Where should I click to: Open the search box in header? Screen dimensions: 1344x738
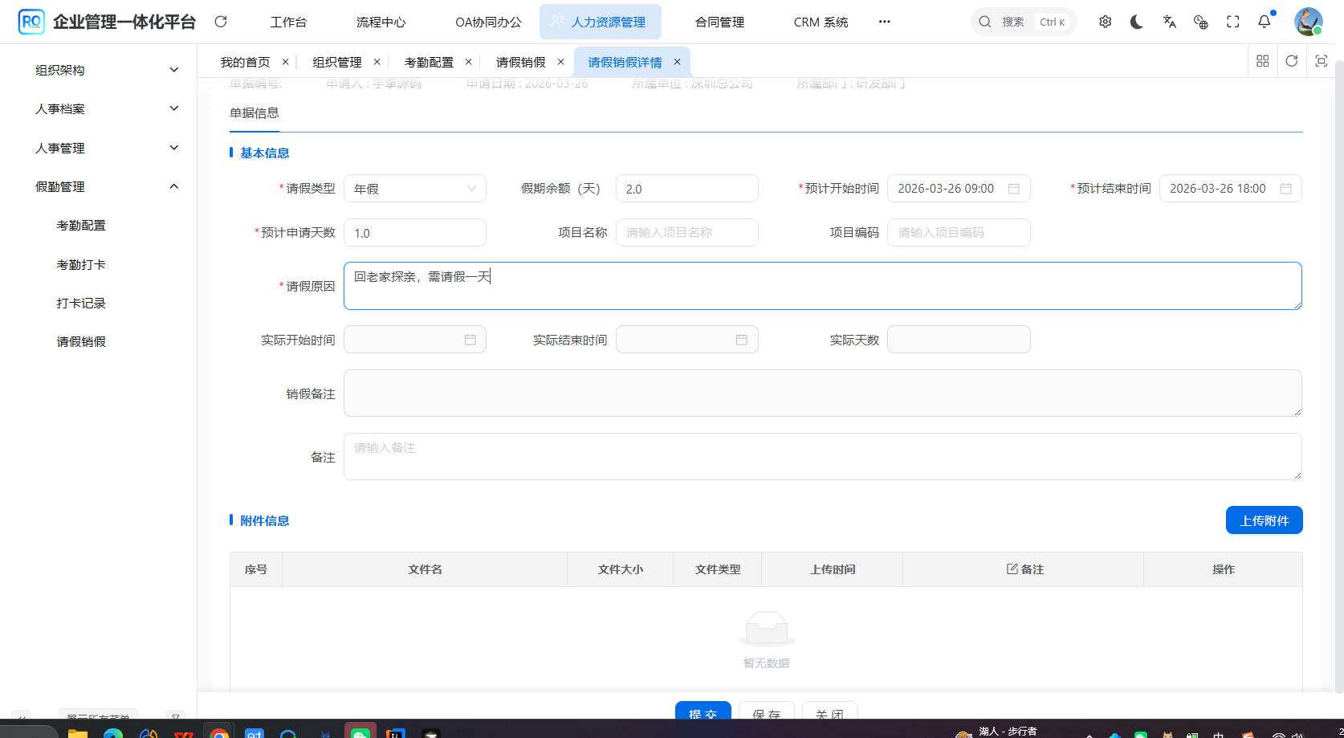click(x=1023, y=22)
